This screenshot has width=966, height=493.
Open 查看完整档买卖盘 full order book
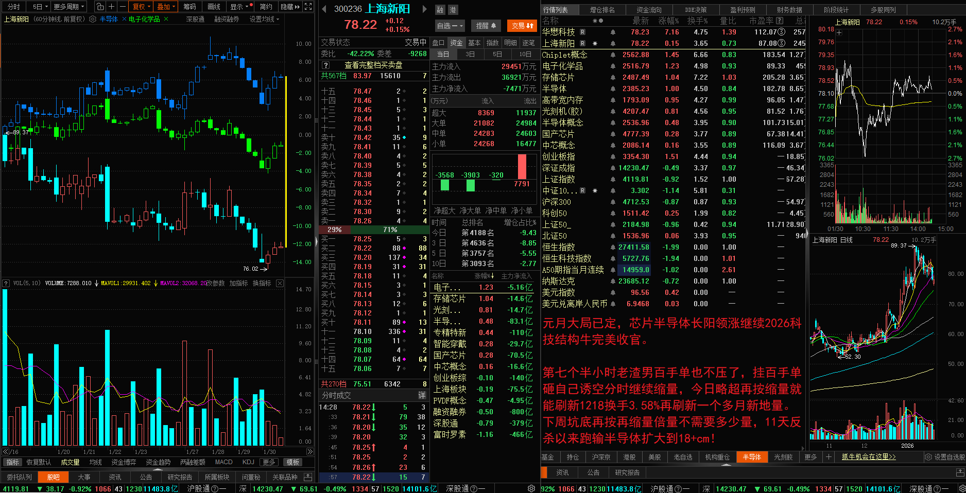(373, 65)
